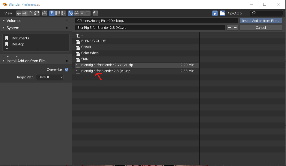Click the 2.29 MiB file size
The image size is (286, 166).
click(x=187, y=65)
